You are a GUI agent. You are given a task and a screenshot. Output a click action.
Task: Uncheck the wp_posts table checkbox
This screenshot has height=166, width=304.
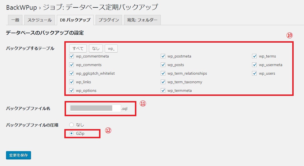pyautogui.click(x=163, y=65)
